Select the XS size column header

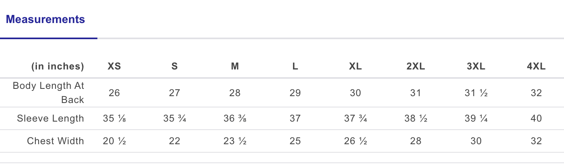114,67
